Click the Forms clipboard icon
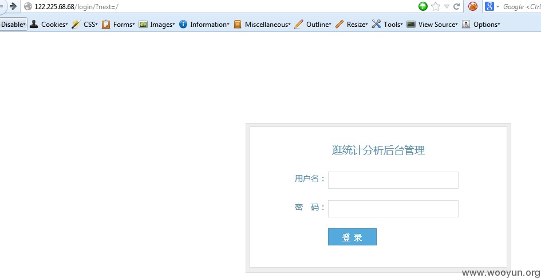The width and height of the screenshot is (541, 278). pos(106,24)
